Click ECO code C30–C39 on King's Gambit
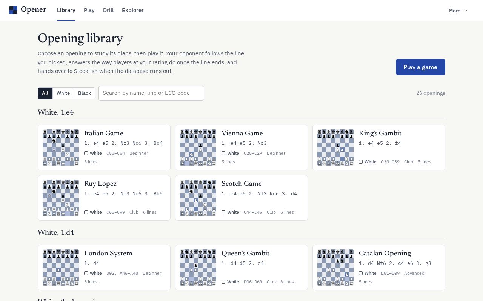Screen dimensions: 483x301 tap(390, 162)
